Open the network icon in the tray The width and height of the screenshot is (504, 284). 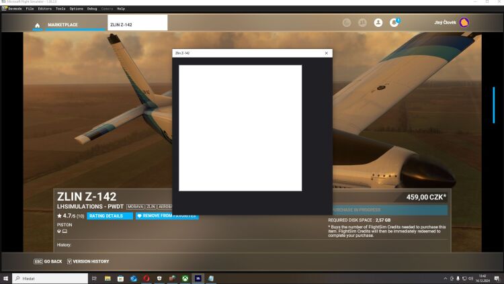pyautogui.click(x=464, y=279)
